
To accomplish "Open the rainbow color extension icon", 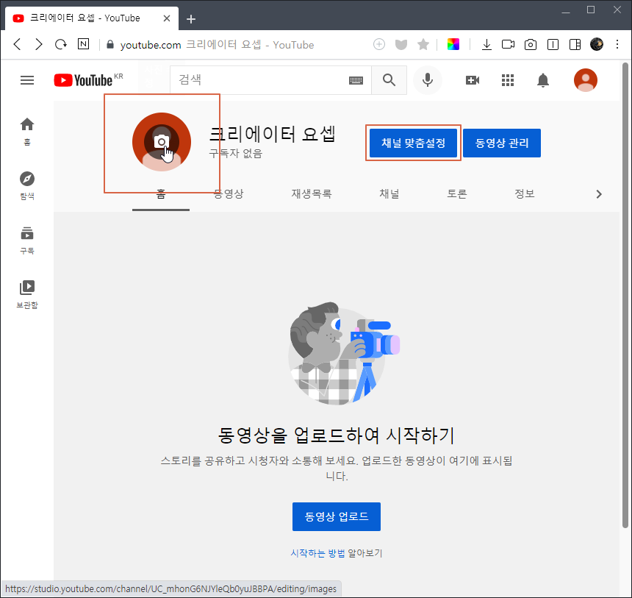I will click(x=453, y=44).
